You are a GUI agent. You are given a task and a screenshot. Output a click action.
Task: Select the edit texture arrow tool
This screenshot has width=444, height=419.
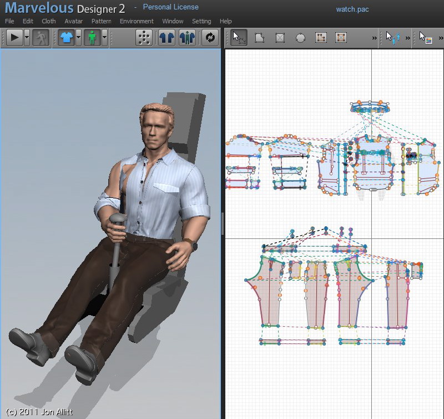point(426,37)
